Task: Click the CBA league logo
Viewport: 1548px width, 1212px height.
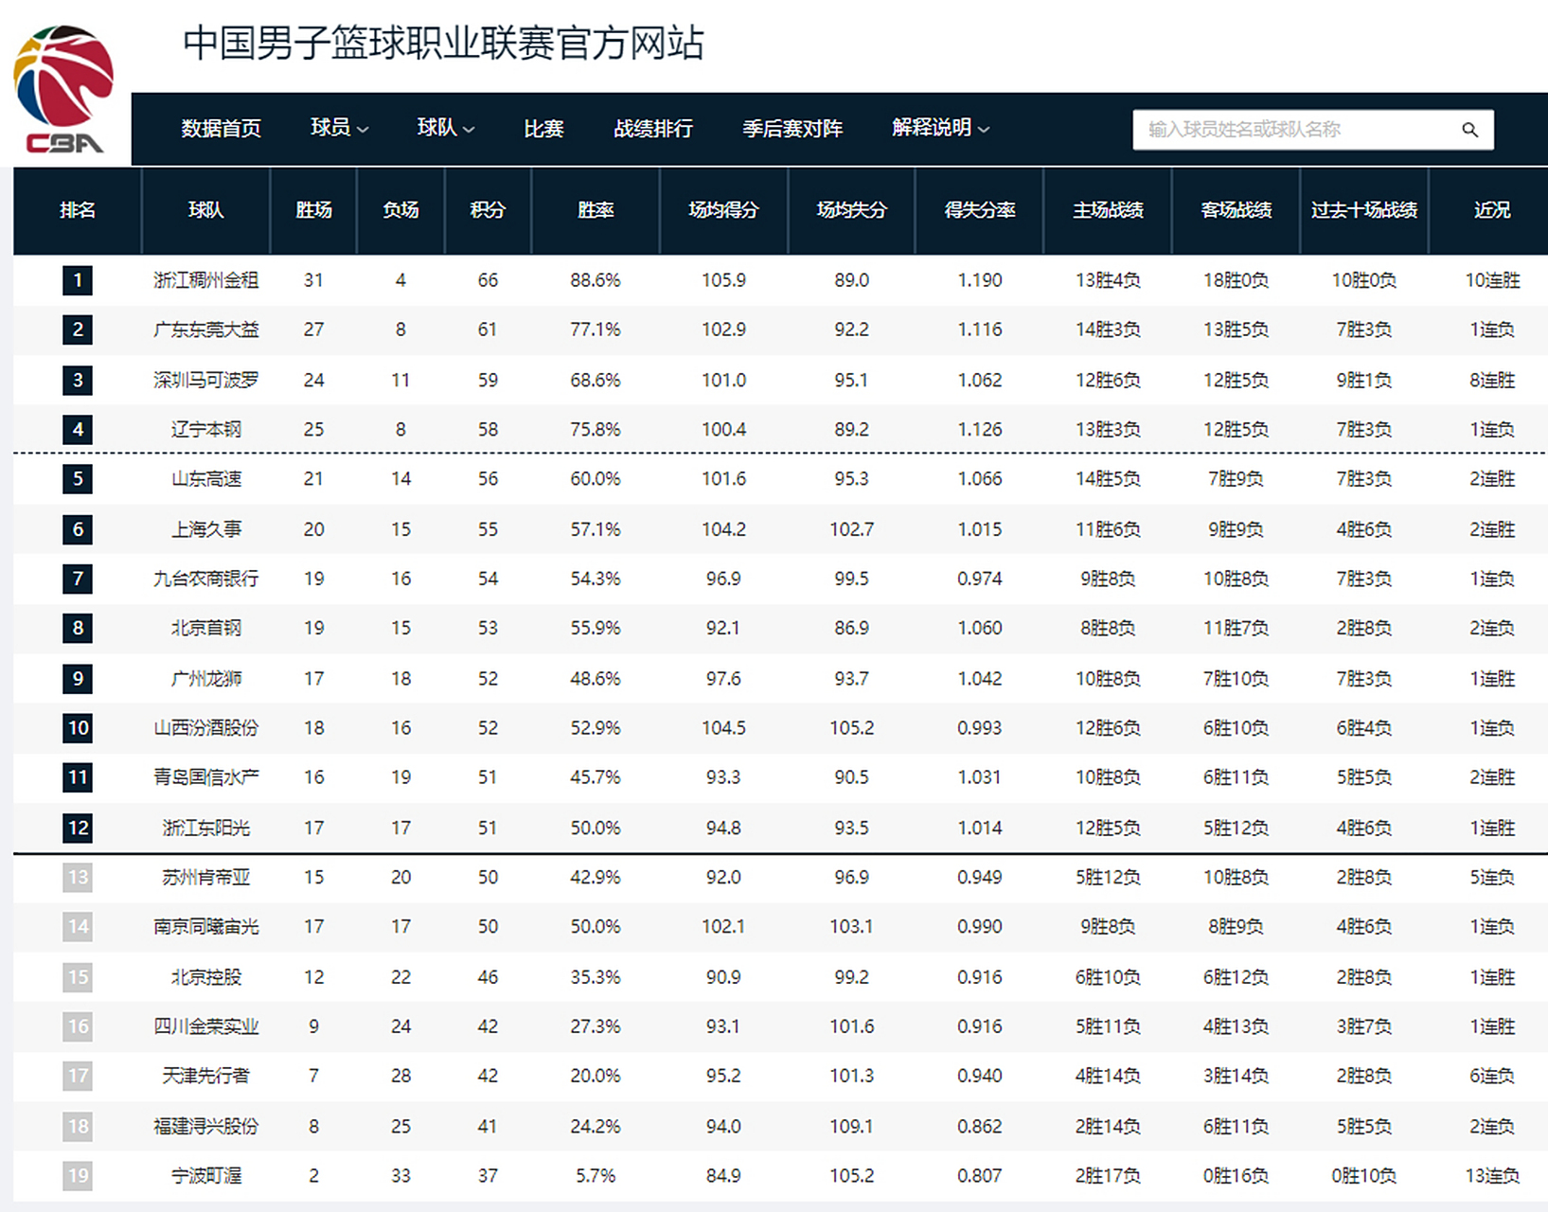Action: coord(63,89)
